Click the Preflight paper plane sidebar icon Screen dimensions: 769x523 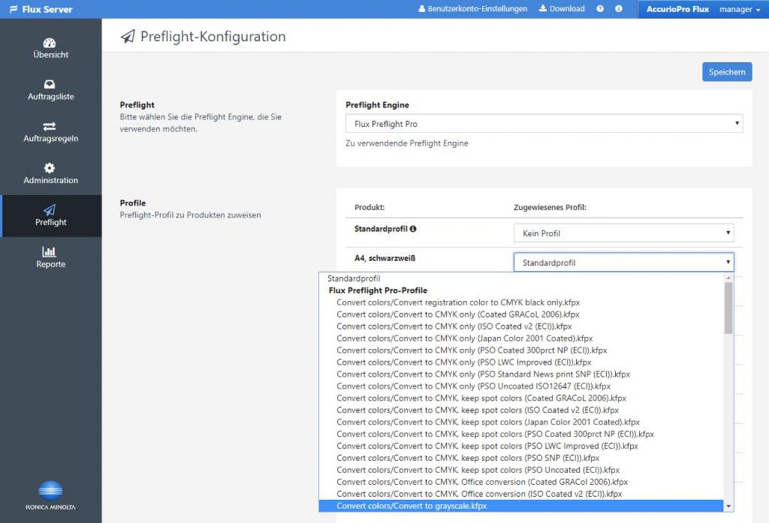click(x=50, y=210)
